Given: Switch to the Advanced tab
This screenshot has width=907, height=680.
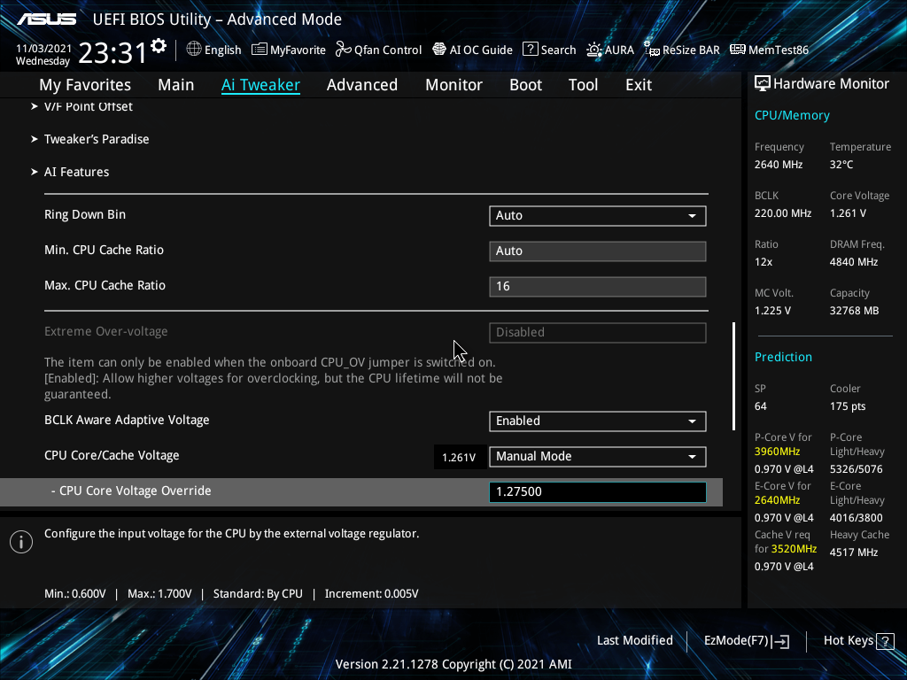Looking at the screenshot, I should [x=362, y=85].
